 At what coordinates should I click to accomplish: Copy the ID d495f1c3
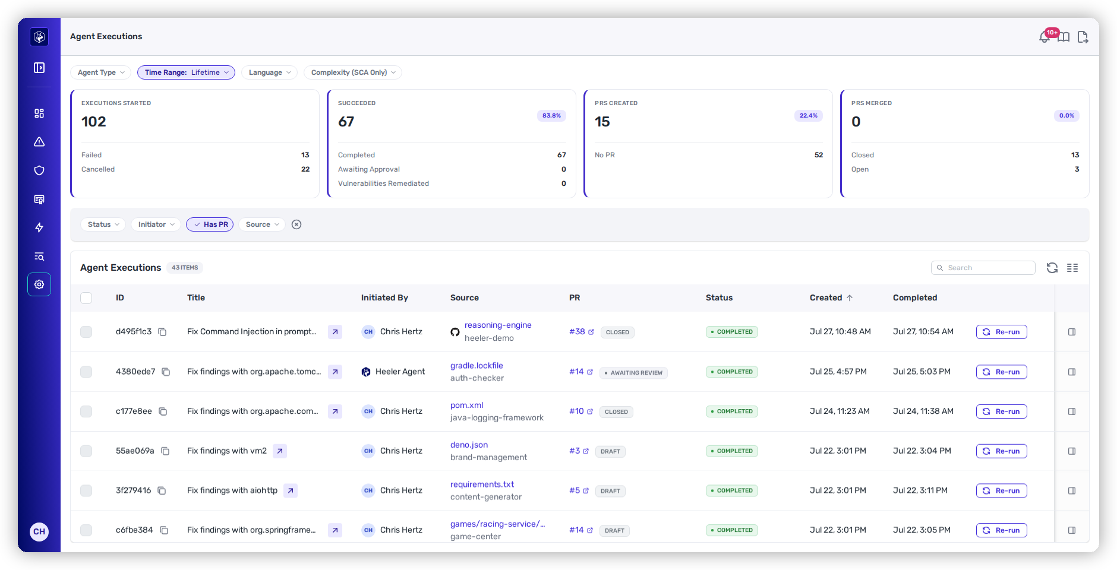pos(162,332)
